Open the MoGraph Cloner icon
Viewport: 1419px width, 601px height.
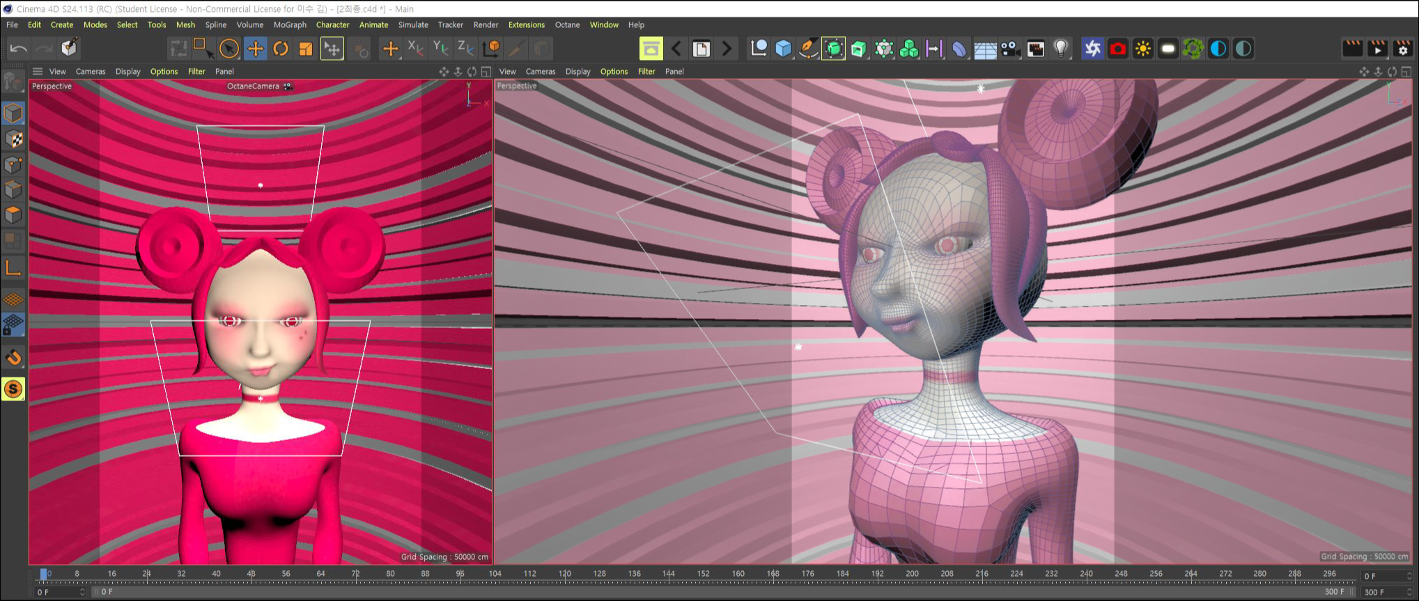click(909, 48)
